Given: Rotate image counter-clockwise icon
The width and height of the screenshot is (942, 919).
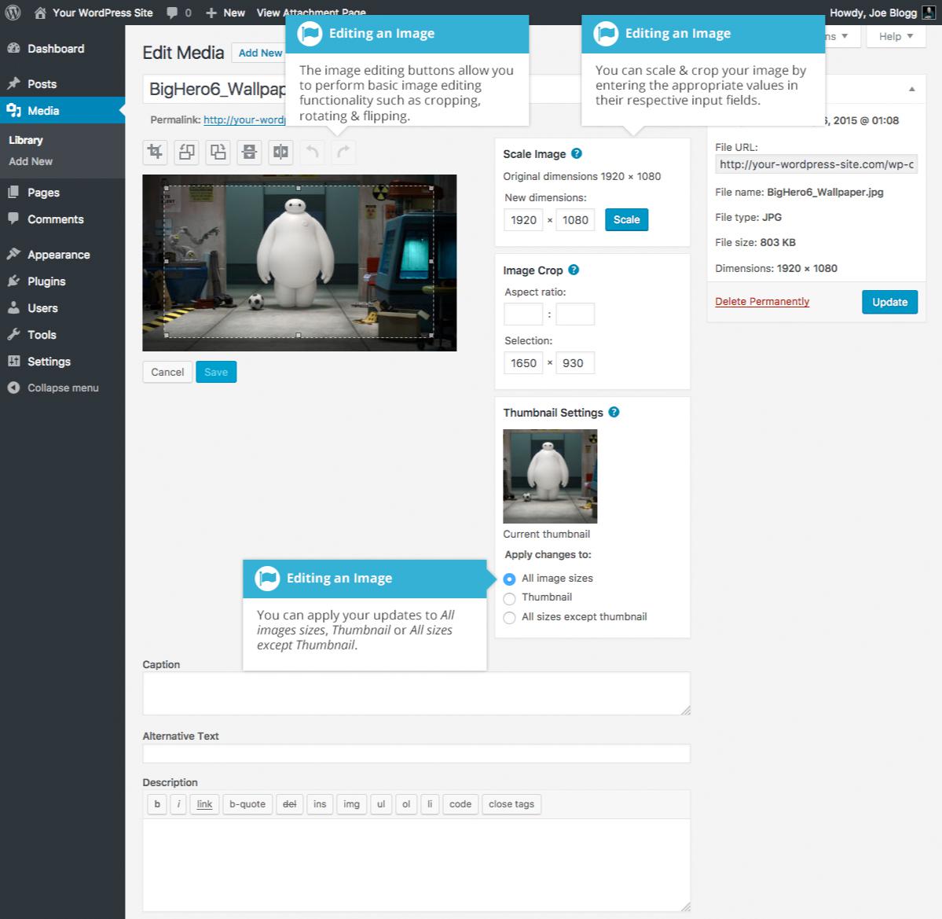Looking at the screenshot, I should (186, 152).
